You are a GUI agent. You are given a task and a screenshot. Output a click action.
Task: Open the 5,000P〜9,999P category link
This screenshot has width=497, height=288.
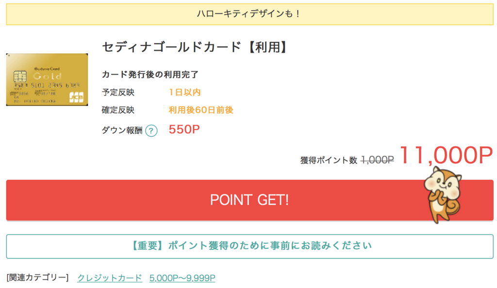point(182,278)
